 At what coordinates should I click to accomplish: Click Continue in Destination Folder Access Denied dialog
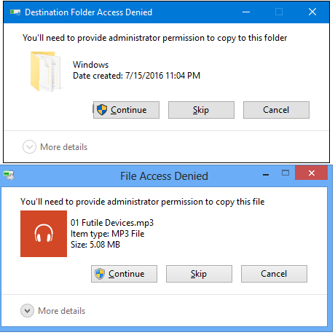click(x=126, y=110)
